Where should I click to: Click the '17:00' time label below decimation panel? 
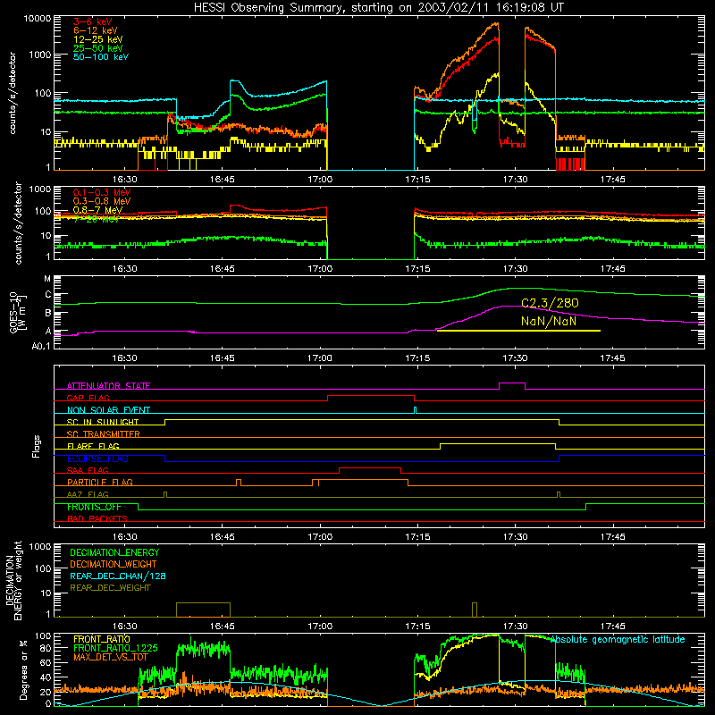[x=320, y=627]
